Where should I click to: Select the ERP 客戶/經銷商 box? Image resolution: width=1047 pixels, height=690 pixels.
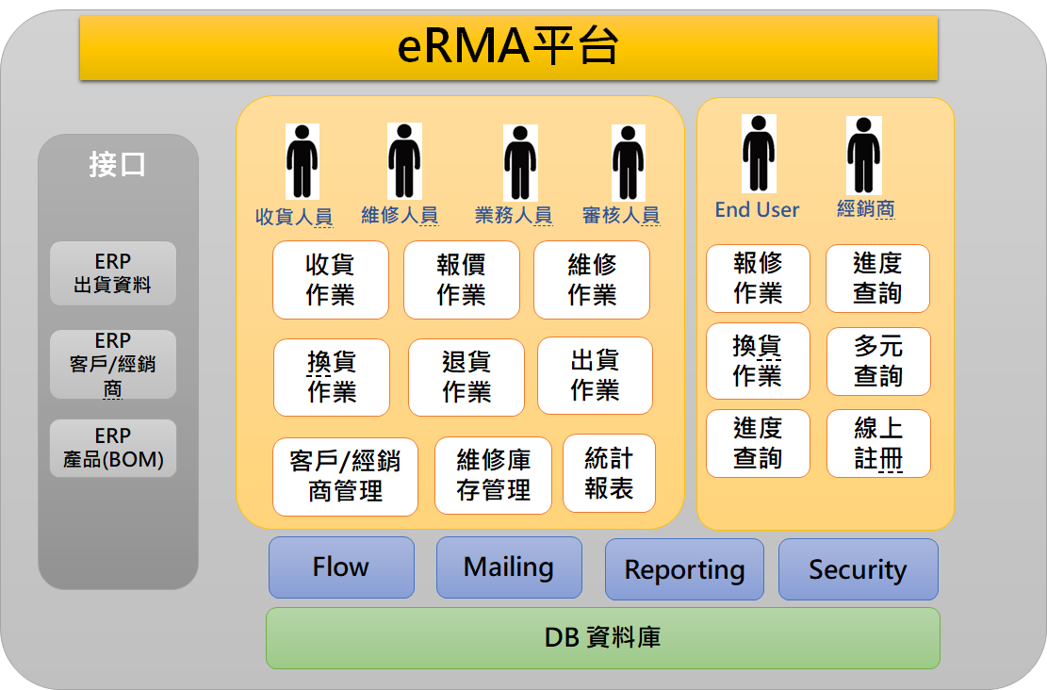[x=113, y=365]
